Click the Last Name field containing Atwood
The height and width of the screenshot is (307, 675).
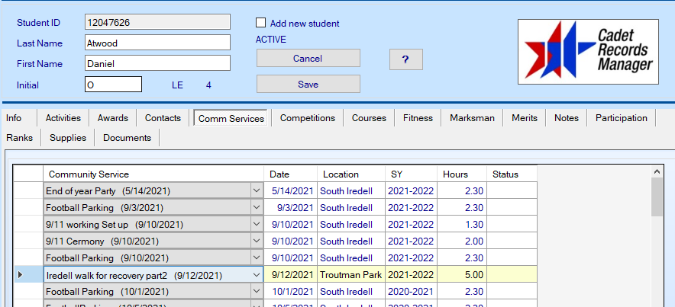157,43
